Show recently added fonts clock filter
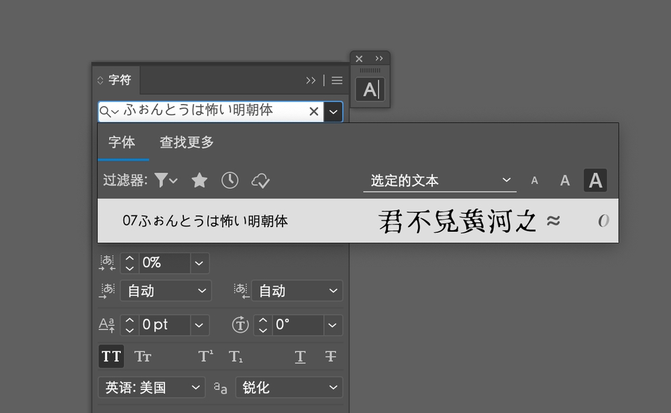The height and width of the screenshot is (413, 671). pyautogui.click(x=229, y=181)
